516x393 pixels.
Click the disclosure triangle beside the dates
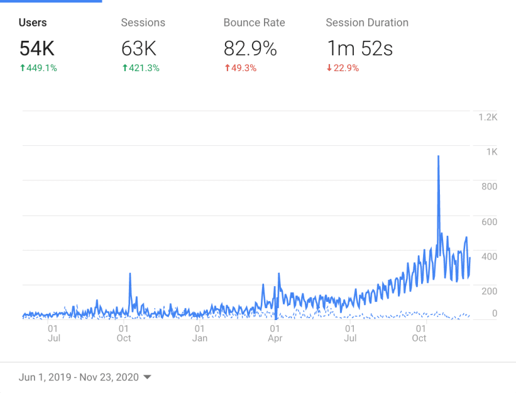[147, 377]
